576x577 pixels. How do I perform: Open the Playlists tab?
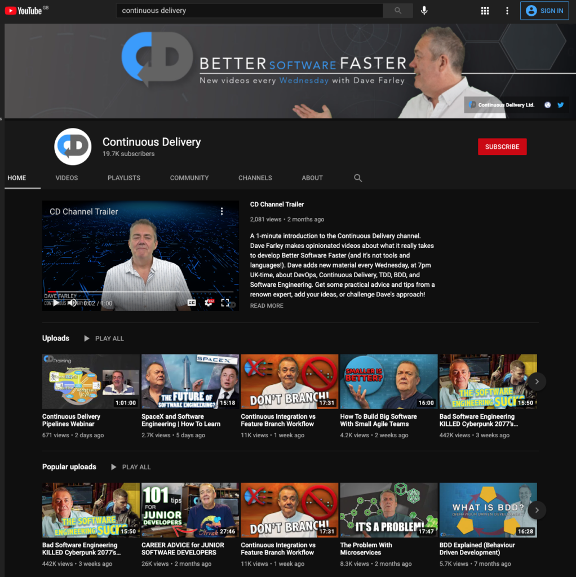tap(124, 178)
